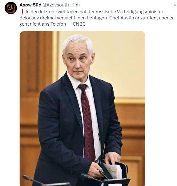Image resolution: width=177 pixels, height=186 pixels.
Task: Open the @Azovsouth handle link
Action: tap(56, 5)
